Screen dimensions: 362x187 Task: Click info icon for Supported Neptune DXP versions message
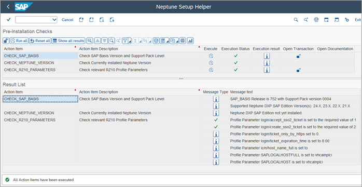click(216, 106)
